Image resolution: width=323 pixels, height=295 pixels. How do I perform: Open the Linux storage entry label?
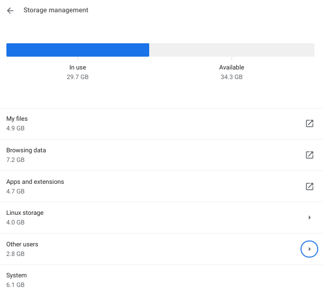pyautogui.click(x=25, y=213)
